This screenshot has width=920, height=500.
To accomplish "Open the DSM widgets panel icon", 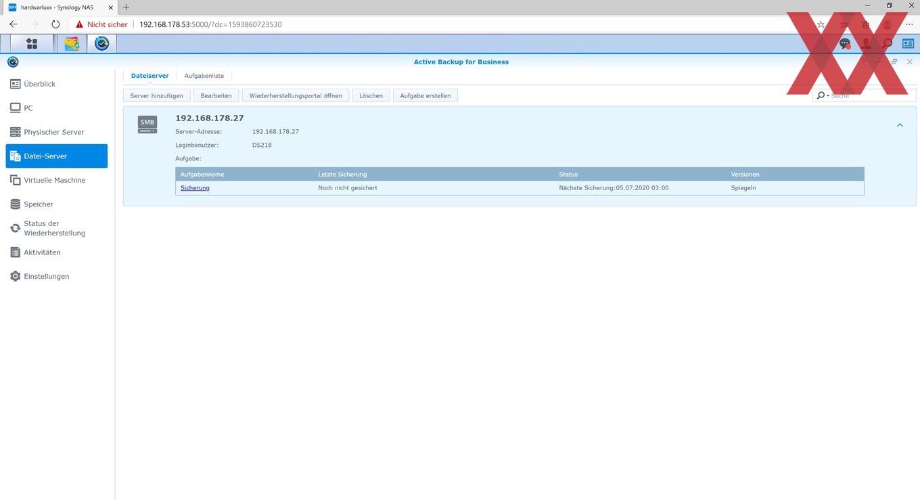I will 908,43.
